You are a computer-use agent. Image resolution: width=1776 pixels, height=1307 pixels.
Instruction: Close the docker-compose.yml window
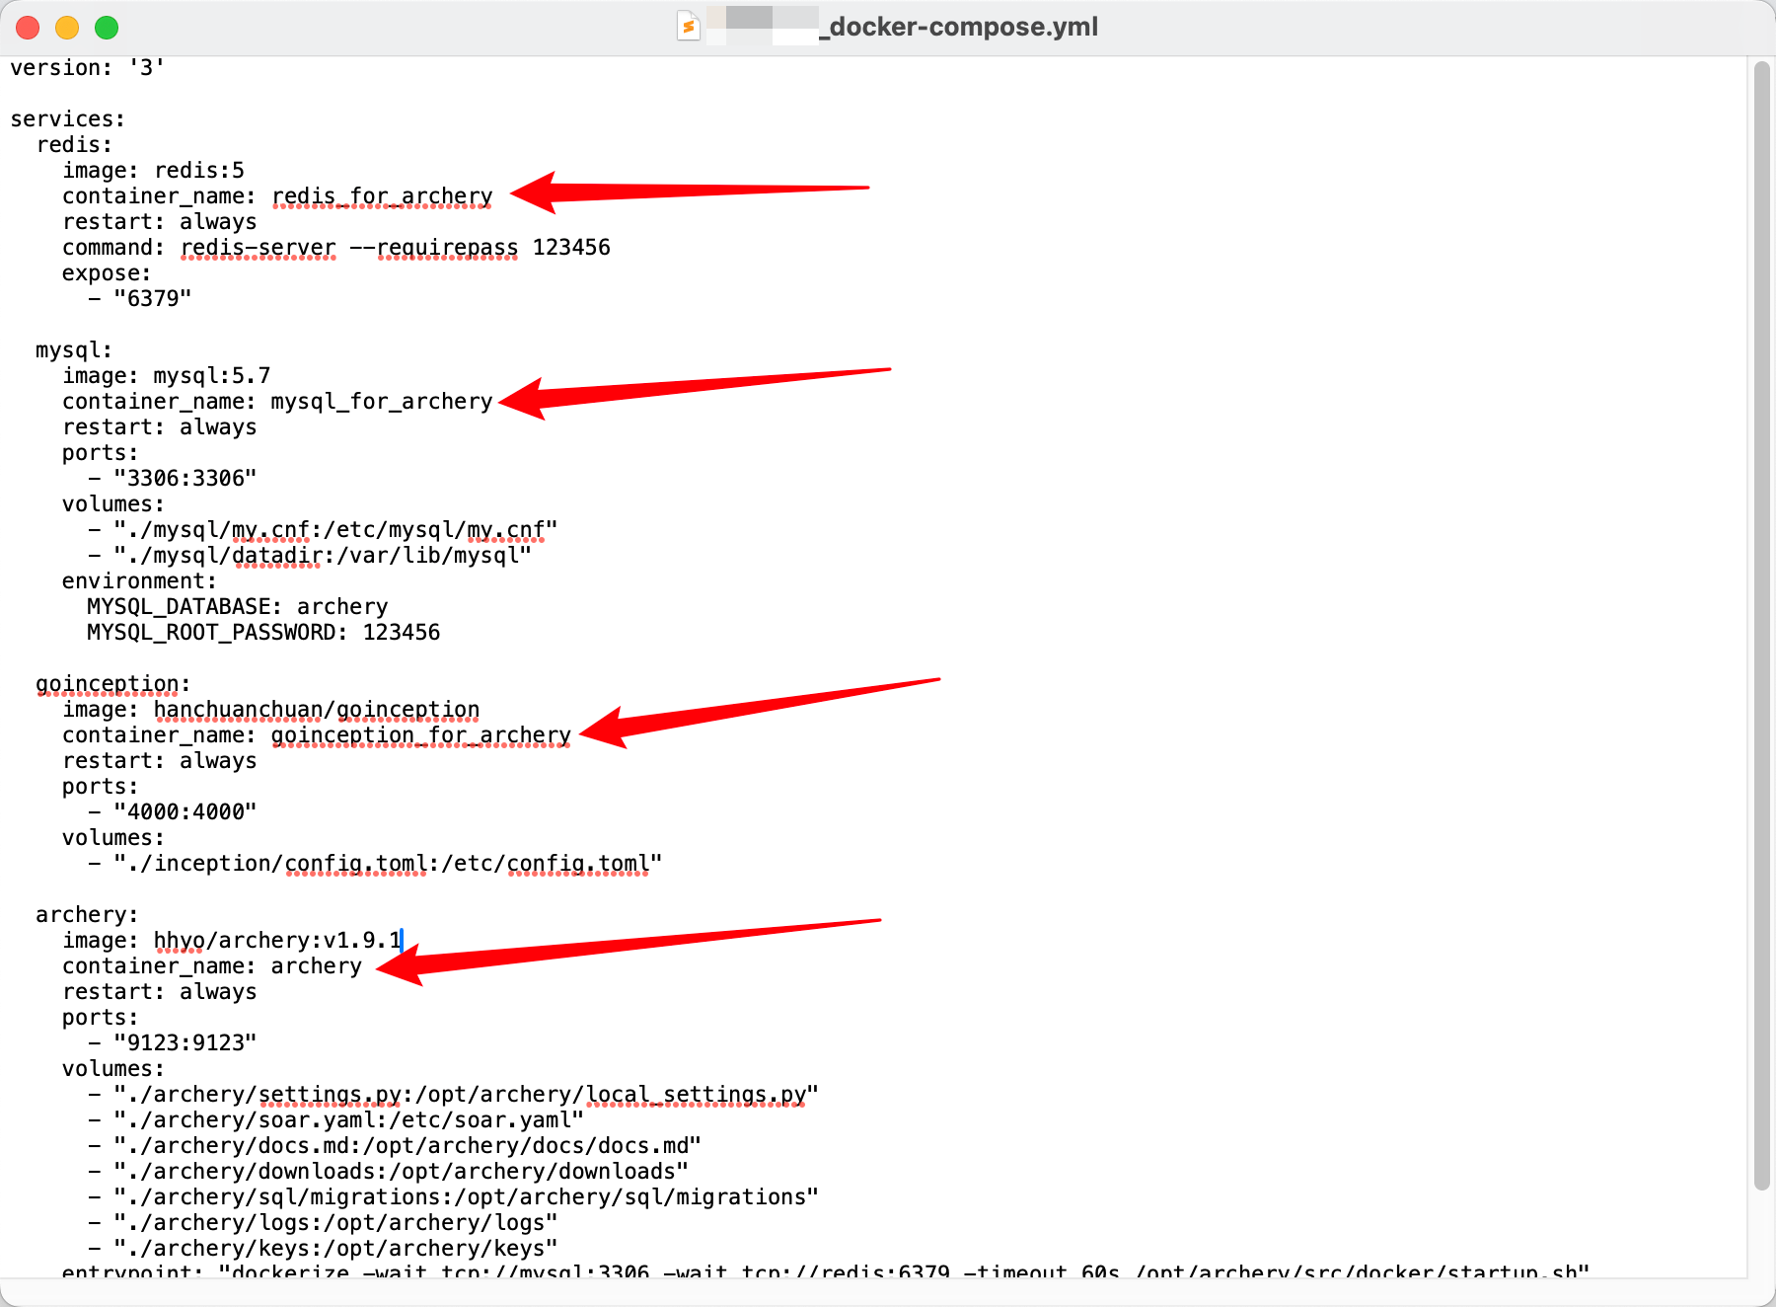28,28
